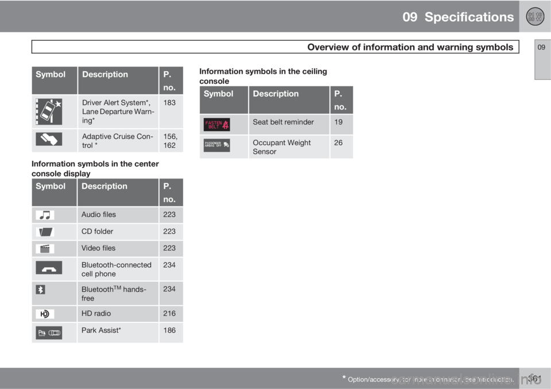Select the CD folder icon
The height and width of the screenshot is (389, 551).
coord(45,232)
